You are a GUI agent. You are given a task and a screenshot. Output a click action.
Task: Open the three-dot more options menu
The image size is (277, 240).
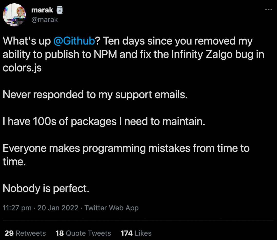(x=268, y=10)
